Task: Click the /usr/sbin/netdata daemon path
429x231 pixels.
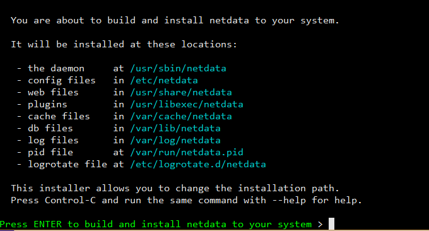Action: (x=178, y=68)
